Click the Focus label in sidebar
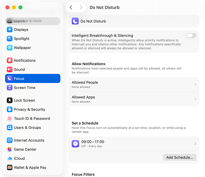Viewport: 205px width, 177px height. 19,78
